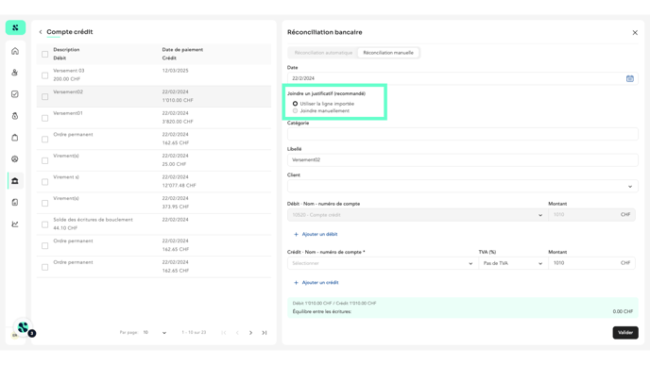Check the 373.95 CHF Virement(s) row checkbox

click(x=44, y=203)
